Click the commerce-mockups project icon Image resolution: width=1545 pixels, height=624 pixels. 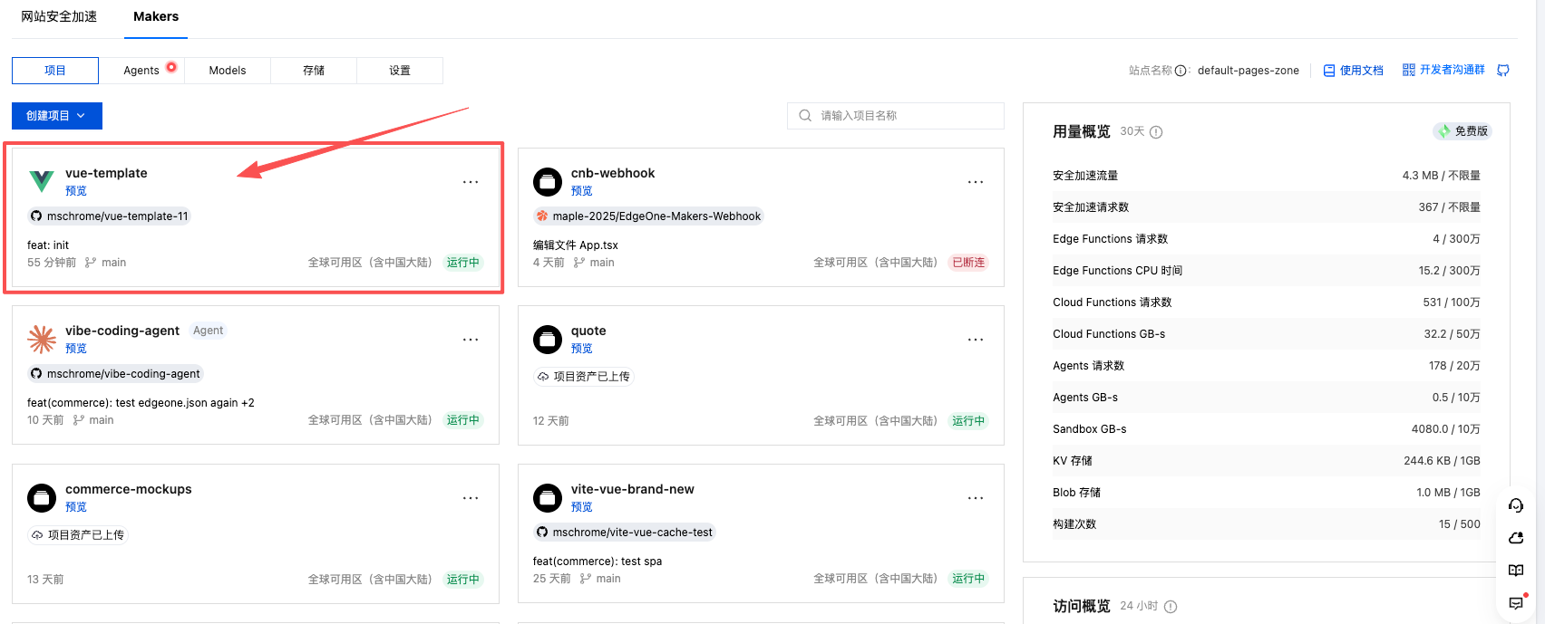pos(42,498)
